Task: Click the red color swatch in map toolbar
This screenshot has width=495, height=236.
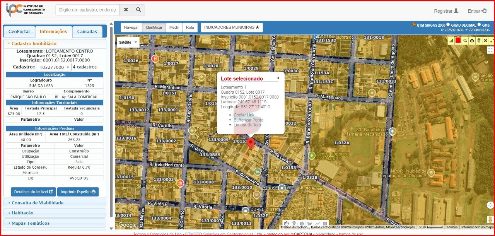Action: [458, 41]
